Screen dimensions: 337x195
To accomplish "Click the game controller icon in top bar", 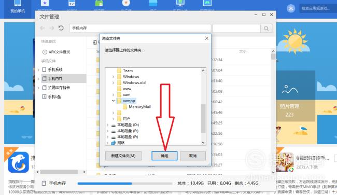I will (72, 3).
